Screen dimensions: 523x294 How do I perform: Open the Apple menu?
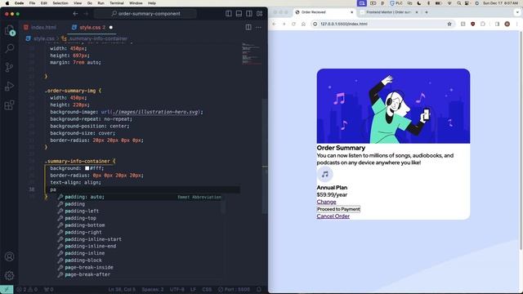tap(7, 3)
